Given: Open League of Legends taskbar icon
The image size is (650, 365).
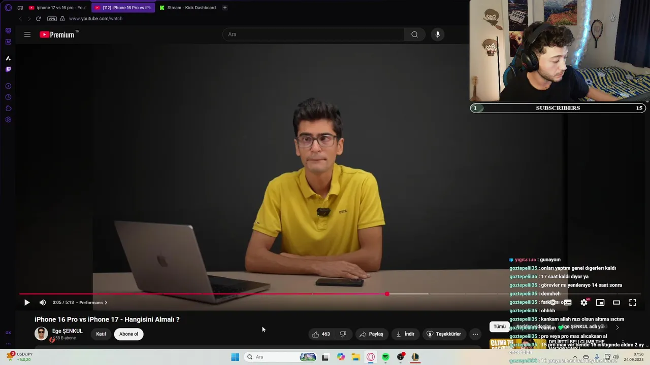Looking at the screenshot, I should (x=415, y=357).
